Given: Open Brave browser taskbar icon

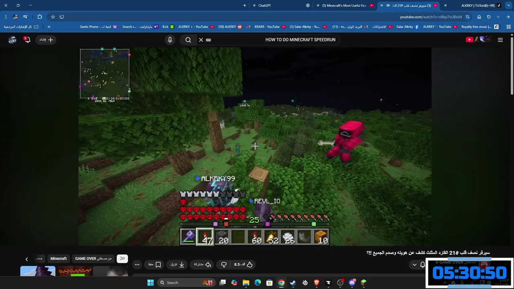Looking at the screenshot, I should [x=317, y=283].
